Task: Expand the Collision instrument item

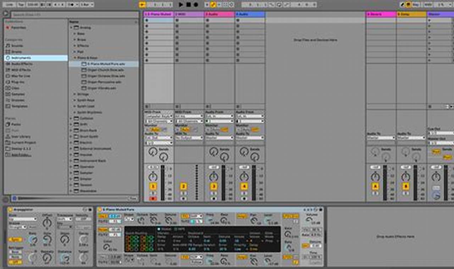Action: tap(71, 118)
